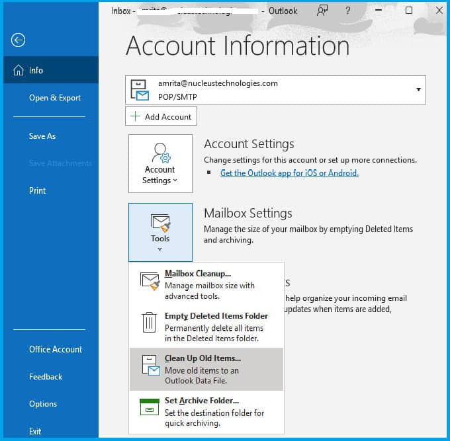Click the trash can icon for Empty Deleted Items
450x441 pixels.
pos(150,322)
